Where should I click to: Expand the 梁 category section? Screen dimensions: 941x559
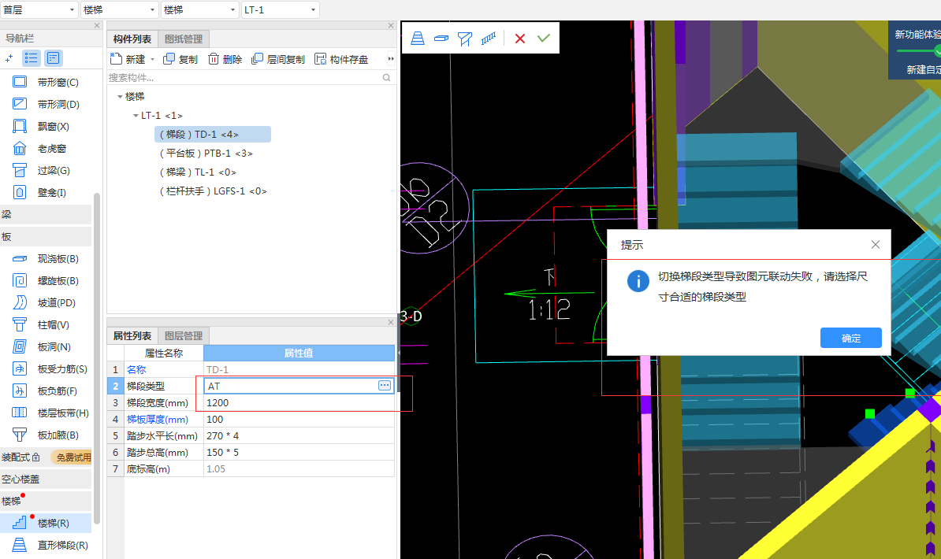pos(46,214)
